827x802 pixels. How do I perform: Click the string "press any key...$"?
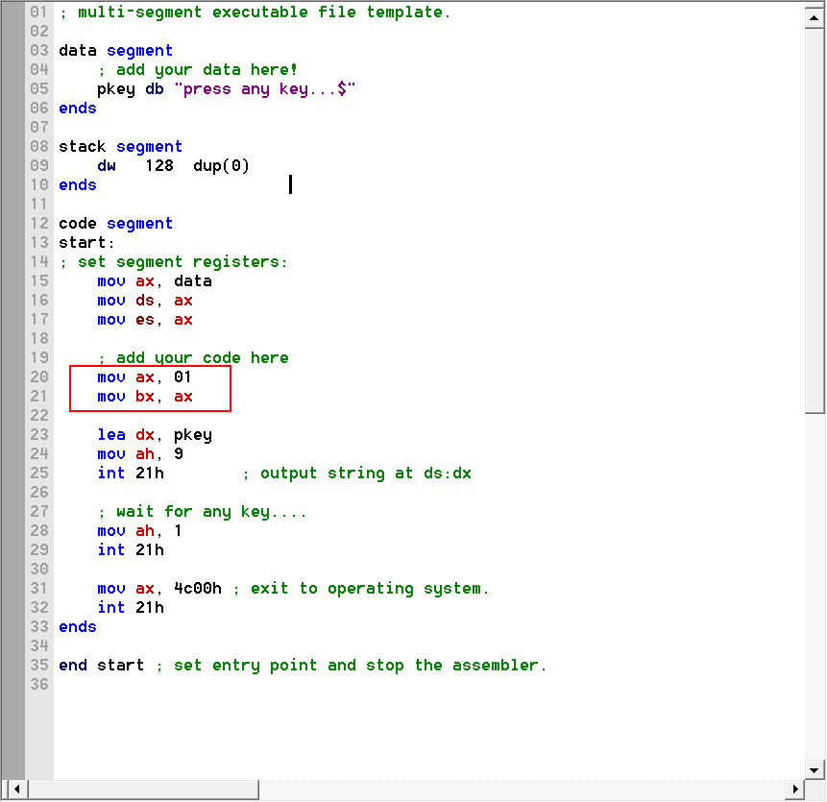coord(265,89)
